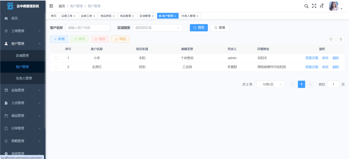Image resolution: width=349 pixels, height=159 pixels.
Task: Open the header search magnifier icon
Action: coord(306,6)
